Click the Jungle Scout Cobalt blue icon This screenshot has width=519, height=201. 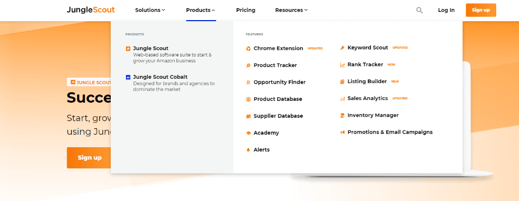click(128, 77)
